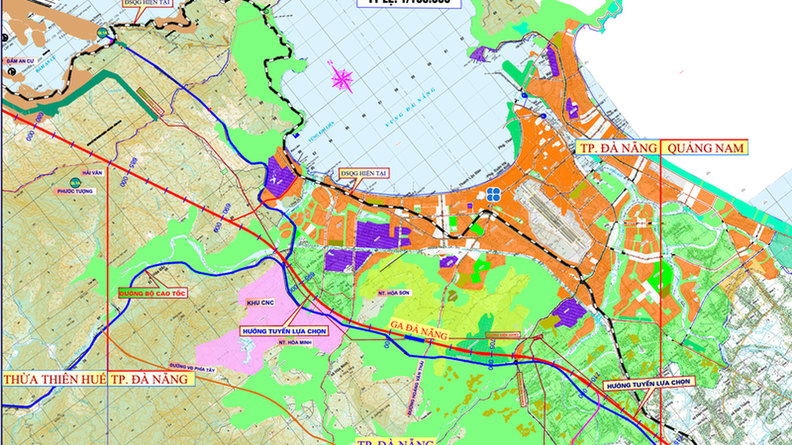Click 'TP. ĐÀ NẴNG' label beside Quảng Nam
The width and height of the screenshot is (792, 445).
click(618, 147)
